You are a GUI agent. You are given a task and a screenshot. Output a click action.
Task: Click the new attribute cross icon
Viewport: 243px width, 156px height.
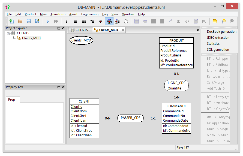coord(170,21)
